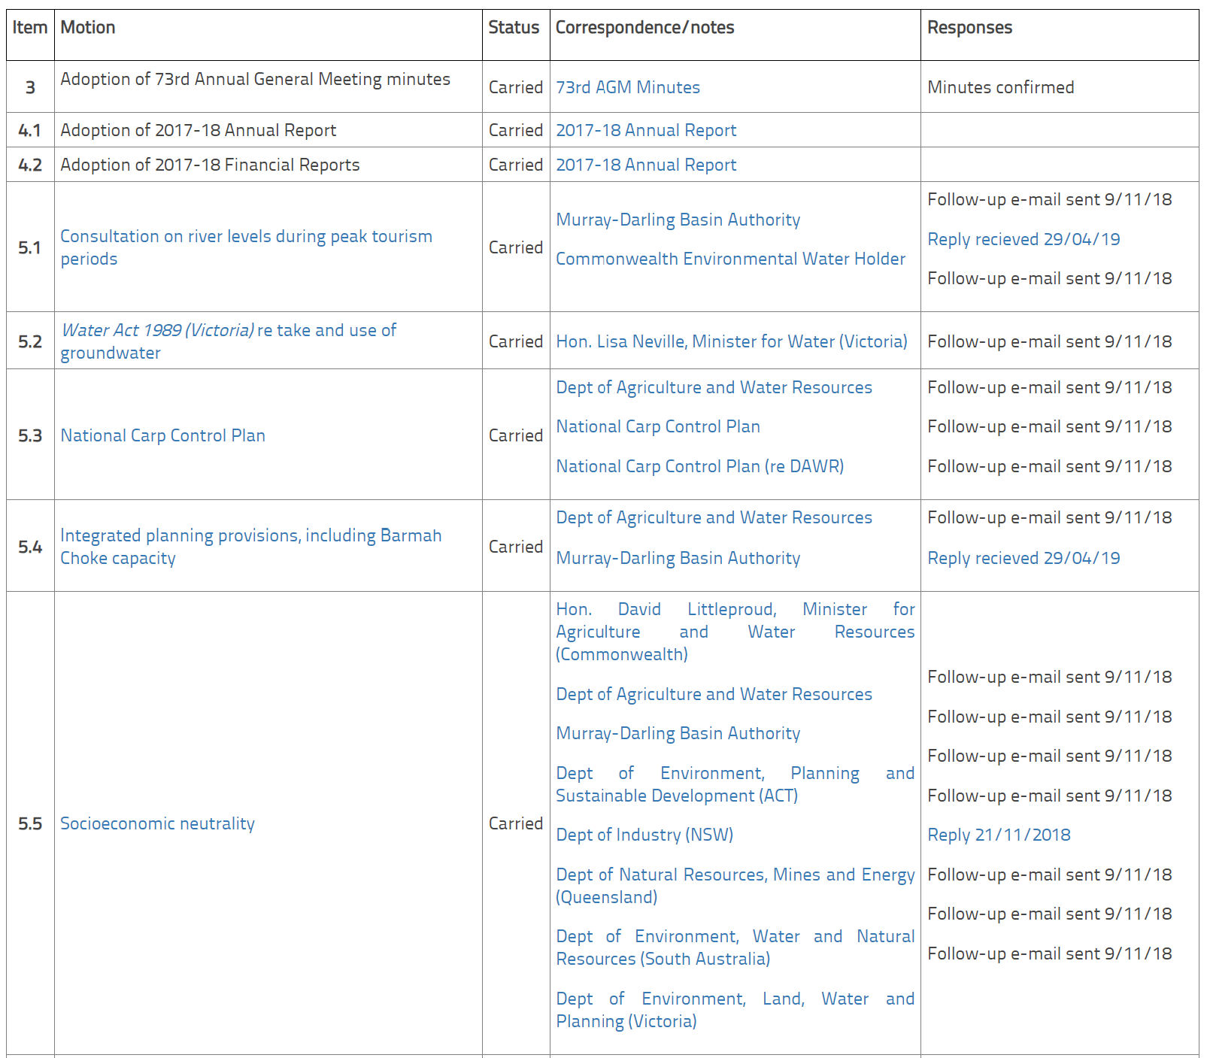Open National Carp Control Plan (re DAWR) link
The width and height of the screenshot is (1207, 1058).
click(x=699, y=466)
